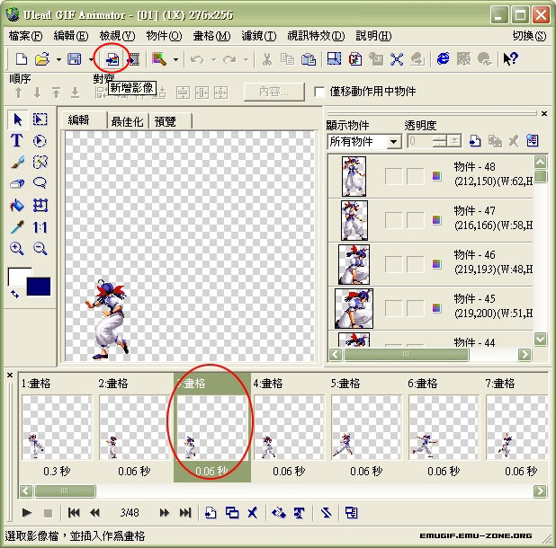
Task: Select the lasso selection tool
Action: click(x=40, y=183)
